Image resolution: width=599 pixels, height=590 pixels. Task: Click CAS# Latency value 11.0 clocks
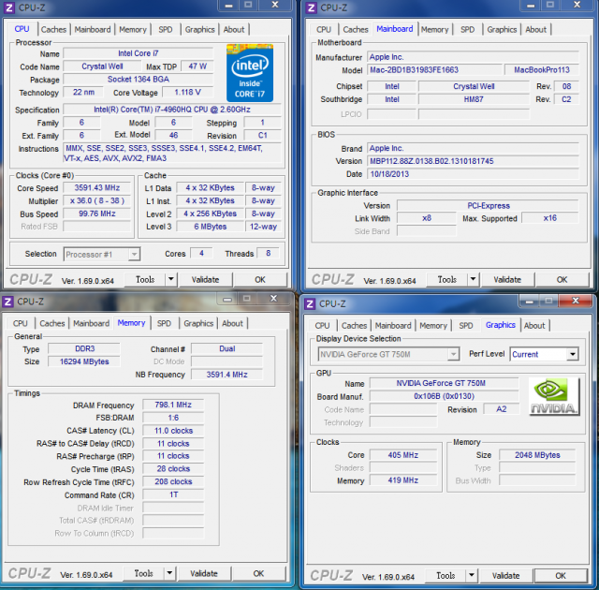pyautogui.click(x=173, y=431)
